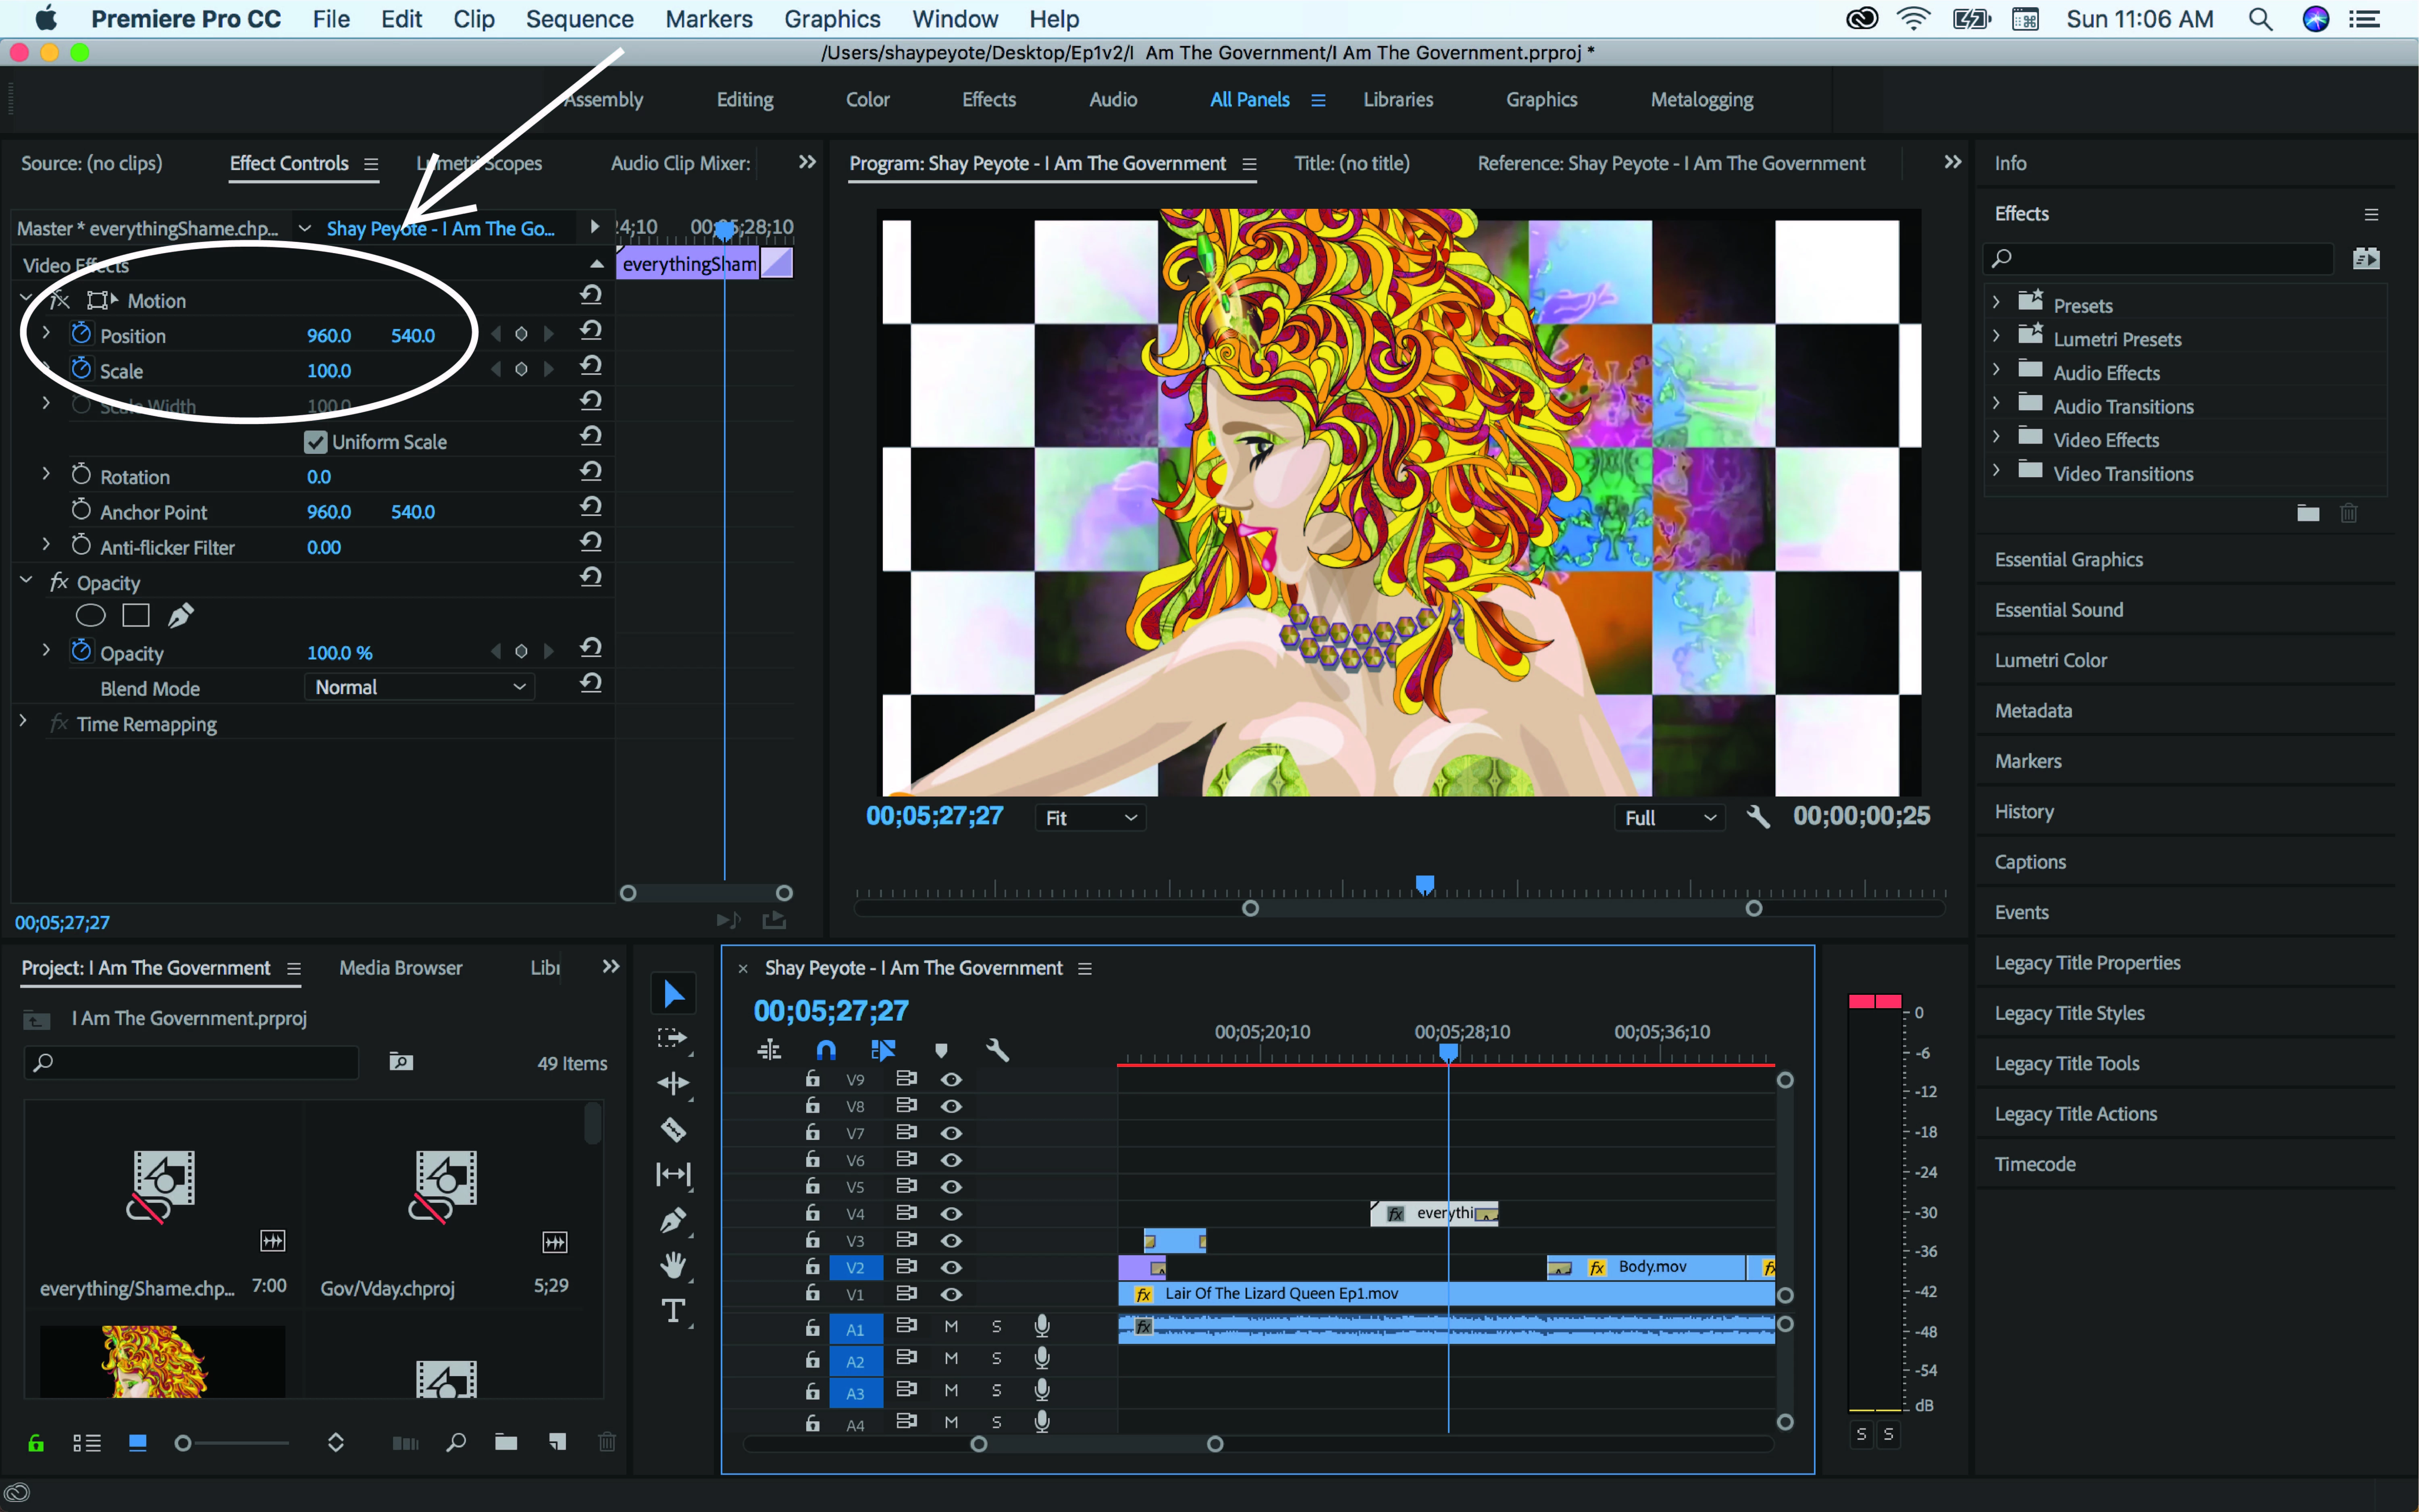The image size is (2419, 1512).
Task: Open the Essential Sound panel
Action: [x=2059, y=610]
